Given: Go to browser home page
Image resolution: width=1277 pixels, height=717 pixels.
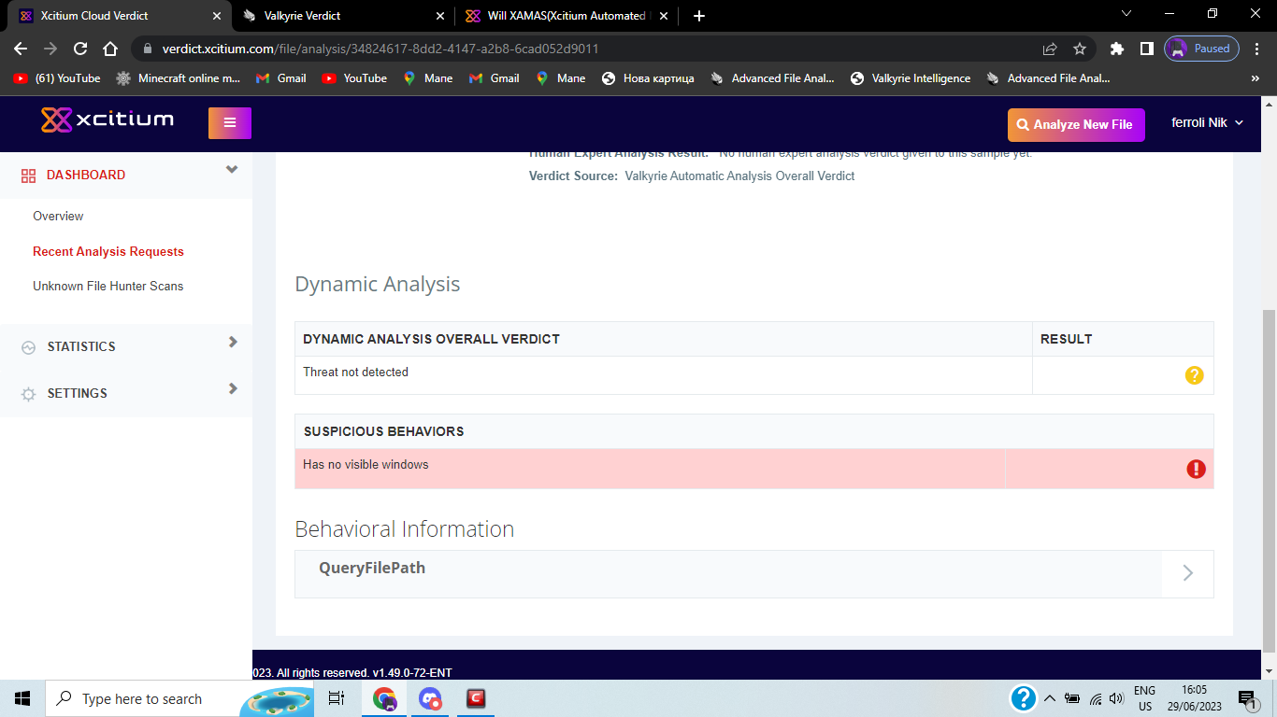Looking at the screenshot, I should click(x=110, y=49).
